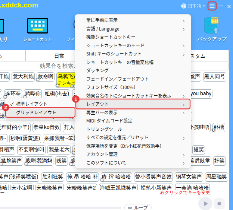Expand Shift キーのショートカット submenu
Screen dimensions: 233x210
(133, 54)
